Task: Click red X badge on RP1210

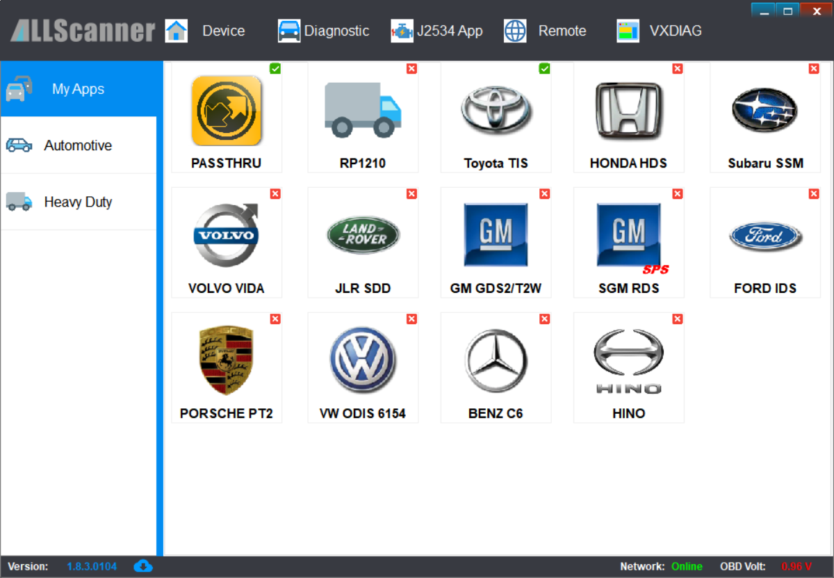Action: tap(411, 68)
